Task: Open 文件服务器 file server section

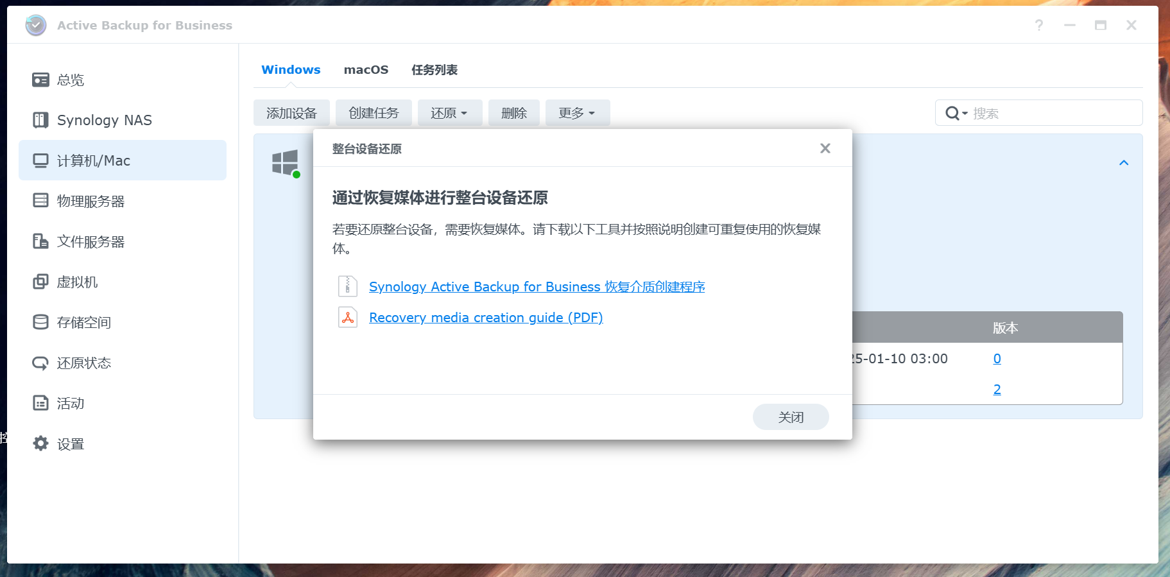Action: coord(122,241)
